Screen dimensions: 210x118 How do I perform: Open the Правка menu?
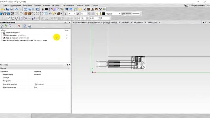(6, 5)
